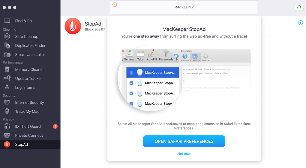Click the Smart Uninstaller trash icon
This screenshot has height=168, width=306.
click(x=7, y=54)
